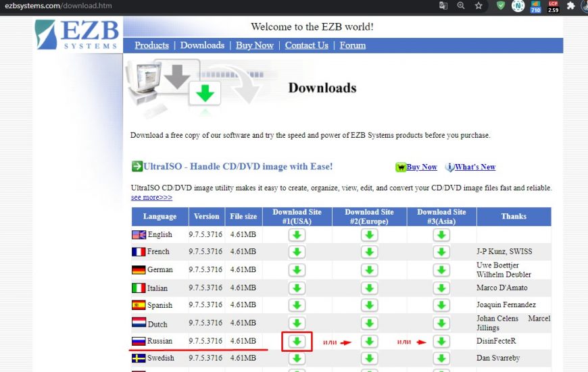Download Spanish version from Asia site
The width and height of the screenshot is (588, 372).
tap(441, 305)
